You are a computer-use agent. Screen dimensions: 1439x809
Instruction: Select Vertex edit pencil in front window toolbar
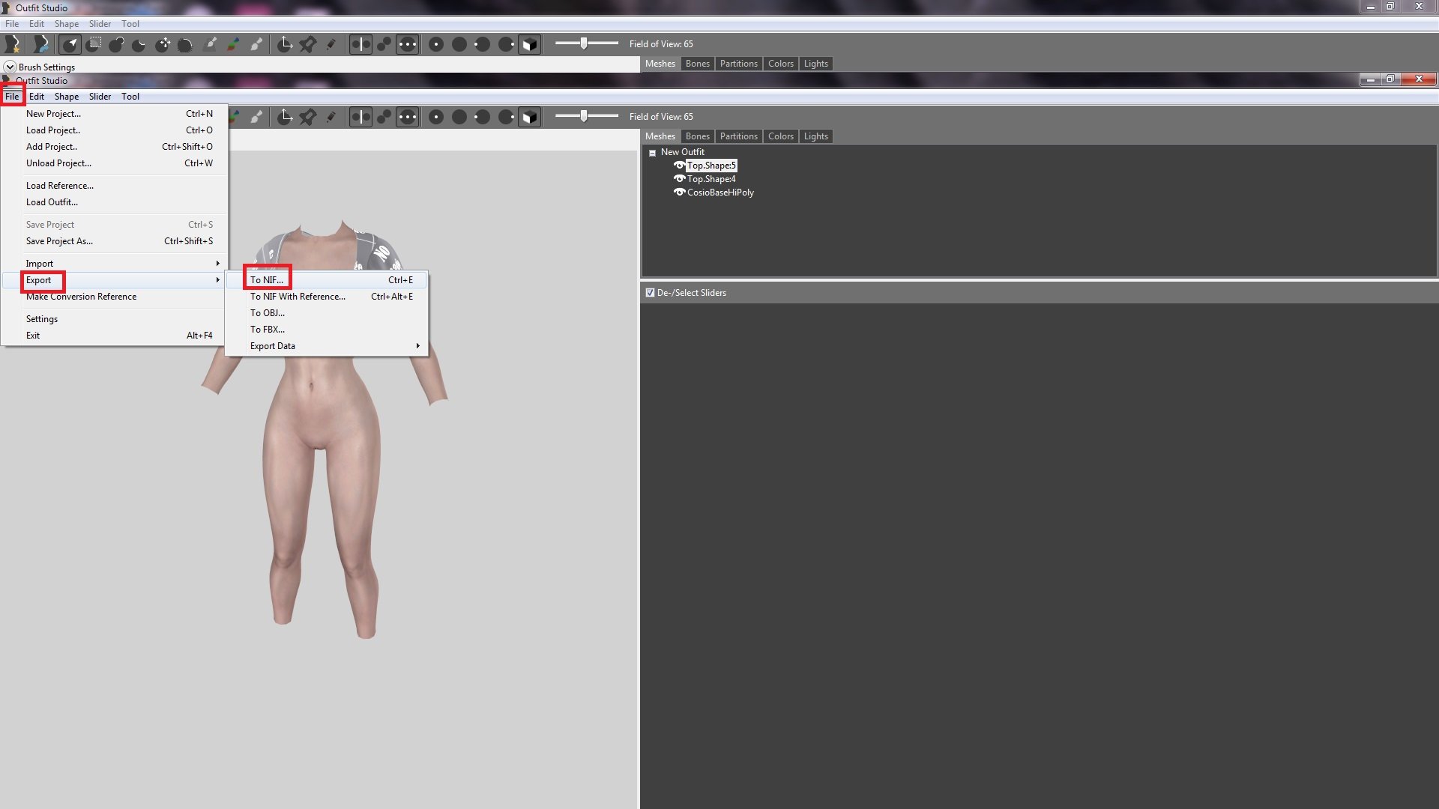[x=331, y=117]
